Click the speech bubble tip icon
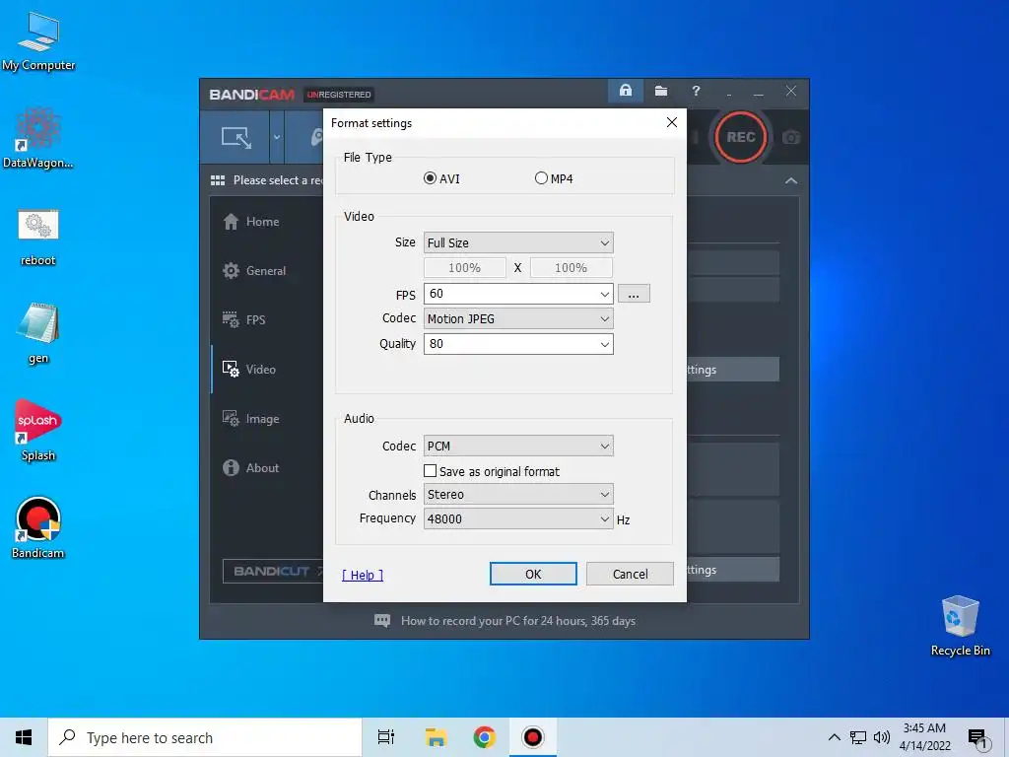 pos(382,621)
